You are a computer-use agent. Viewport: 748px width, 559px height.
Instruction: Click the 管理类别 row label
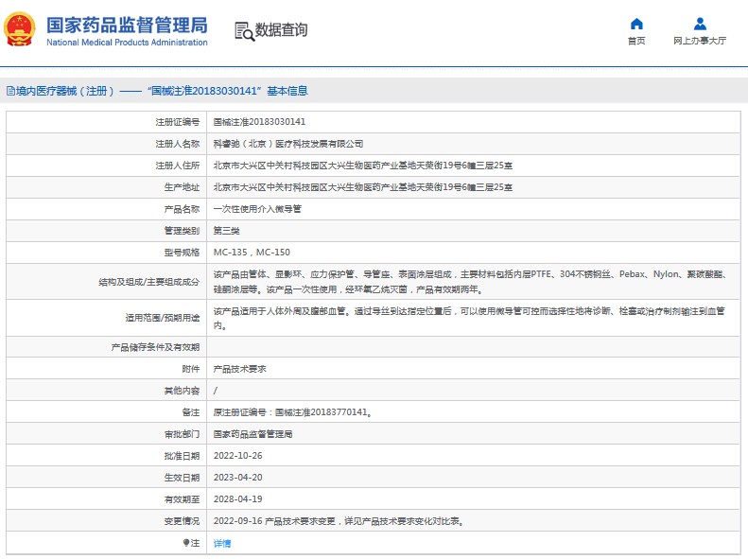tap(182, 231)
